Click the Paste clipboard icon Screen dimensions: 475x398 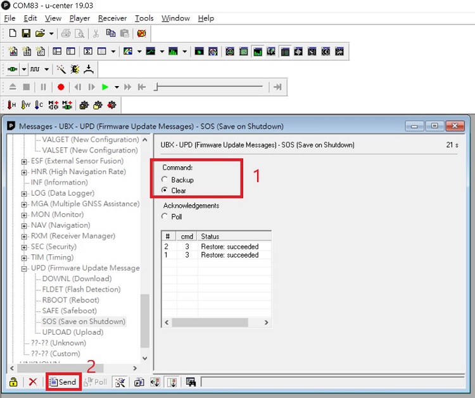point(125,33)
